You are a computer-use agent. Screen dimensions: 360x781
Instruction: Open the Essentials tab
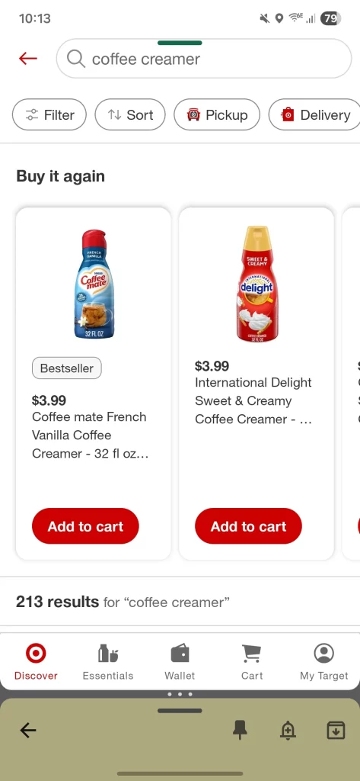pos(108,661)
